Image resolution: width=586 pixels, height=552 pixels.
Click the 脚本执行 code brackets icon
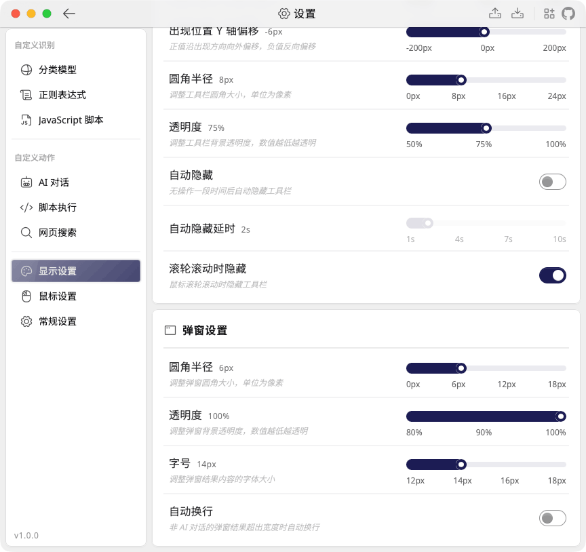(26, 208)
